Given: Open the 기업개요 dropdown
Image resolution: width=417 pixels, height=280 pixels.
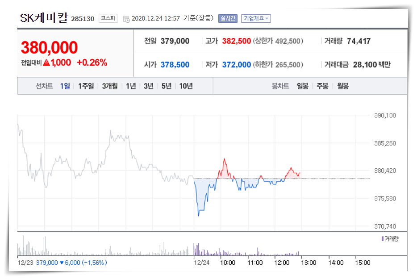Looking at the screenshot, I should tap(256, 18).
